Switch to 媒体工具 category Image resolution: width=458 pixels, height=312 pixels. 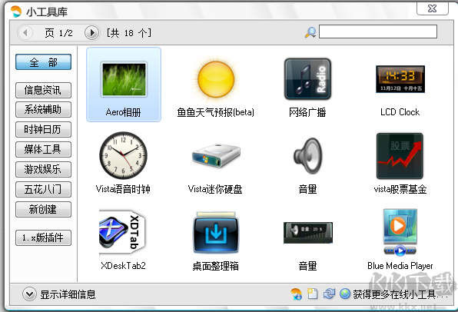(43, 149)
